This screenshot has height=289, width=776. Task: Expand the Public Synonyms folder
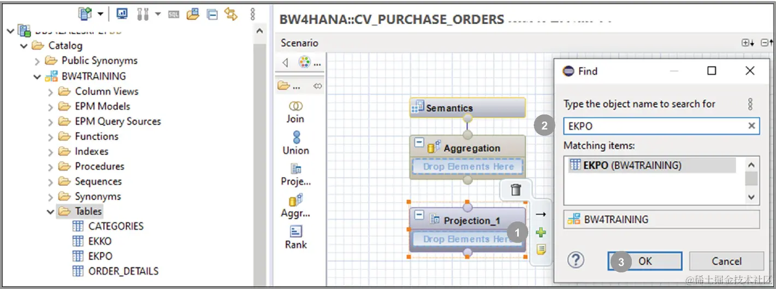click(x=37, y=61)
